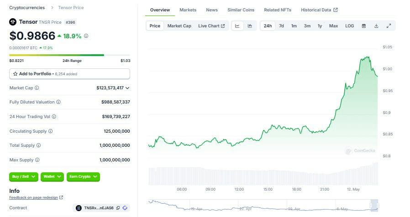The image size is (410, 217).
Task: Click the 24h Range progress bar
Action: [x=69, y=55]
